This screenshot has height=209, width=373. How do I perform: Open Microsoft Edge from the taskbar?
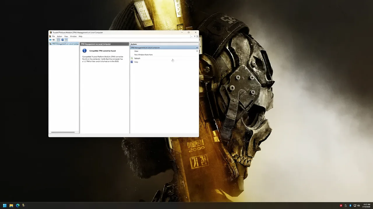coord(17,206)
